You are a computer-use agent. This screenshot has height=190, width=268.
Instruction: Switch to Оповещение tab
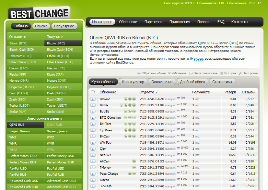162,82
